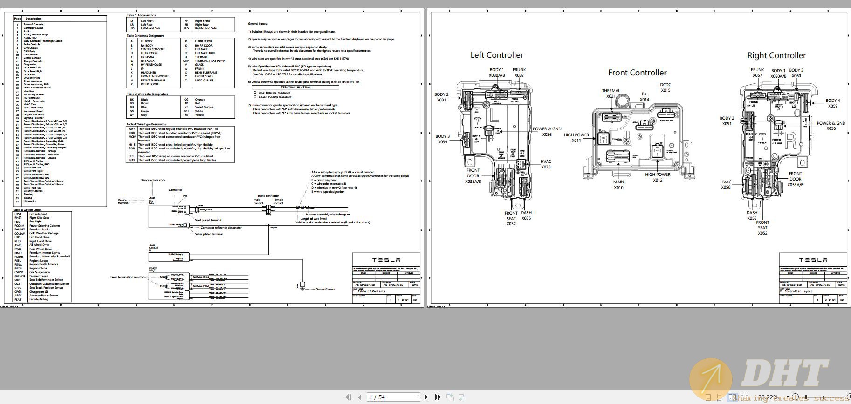Image resolution: width=851 pixels, height=404 pixels.
Task: Click "Controller Layout" in the contents list
Action: pyautogui.click(x=33, y=28)
